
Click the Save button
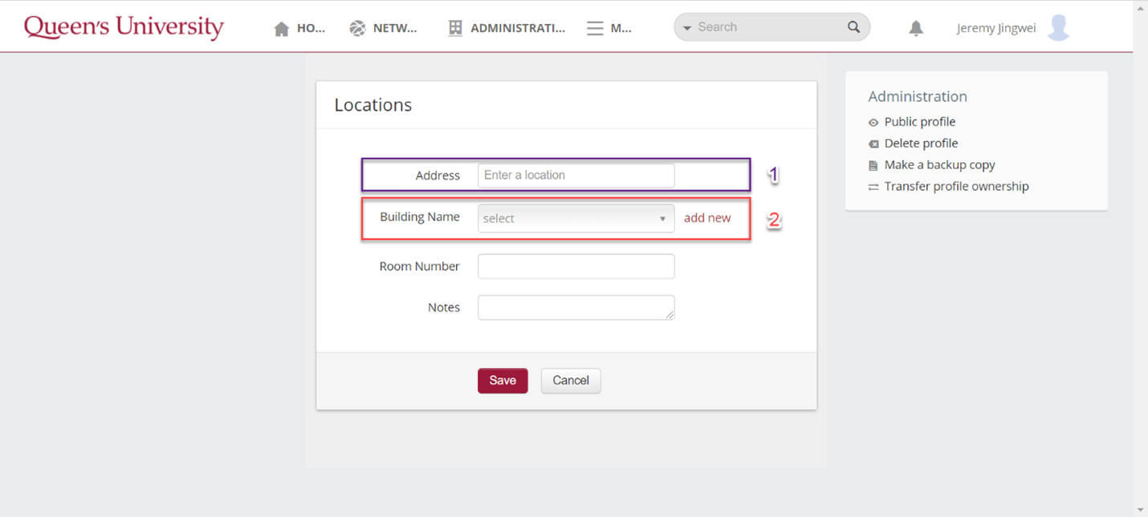[503, 381]
